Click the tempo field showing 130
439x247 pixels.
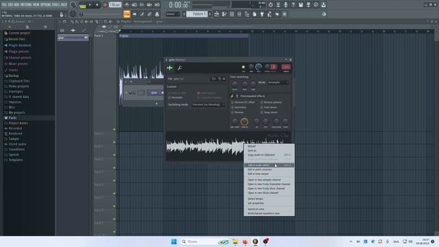[115, 5]
